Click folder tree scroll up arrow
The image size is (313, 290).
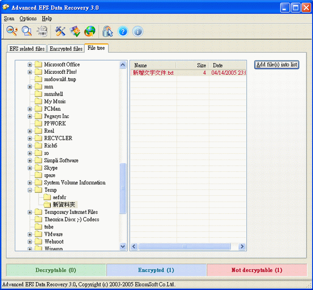click(x=123, y=65)
